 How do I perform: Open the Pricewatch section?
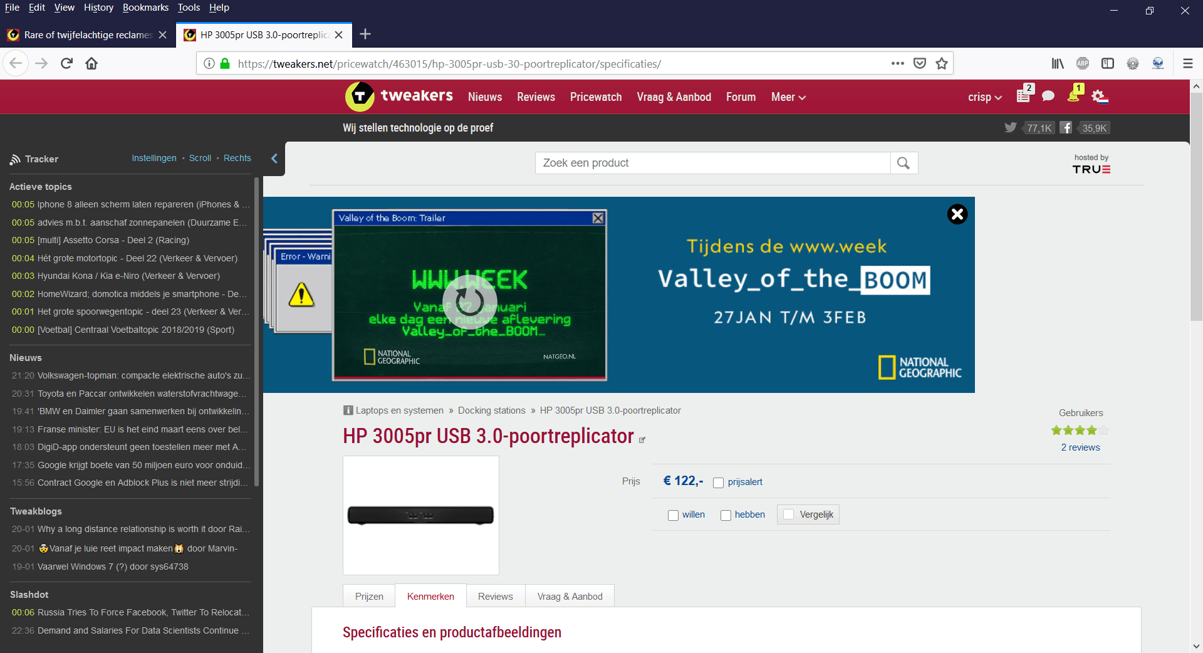pos(596,97)
